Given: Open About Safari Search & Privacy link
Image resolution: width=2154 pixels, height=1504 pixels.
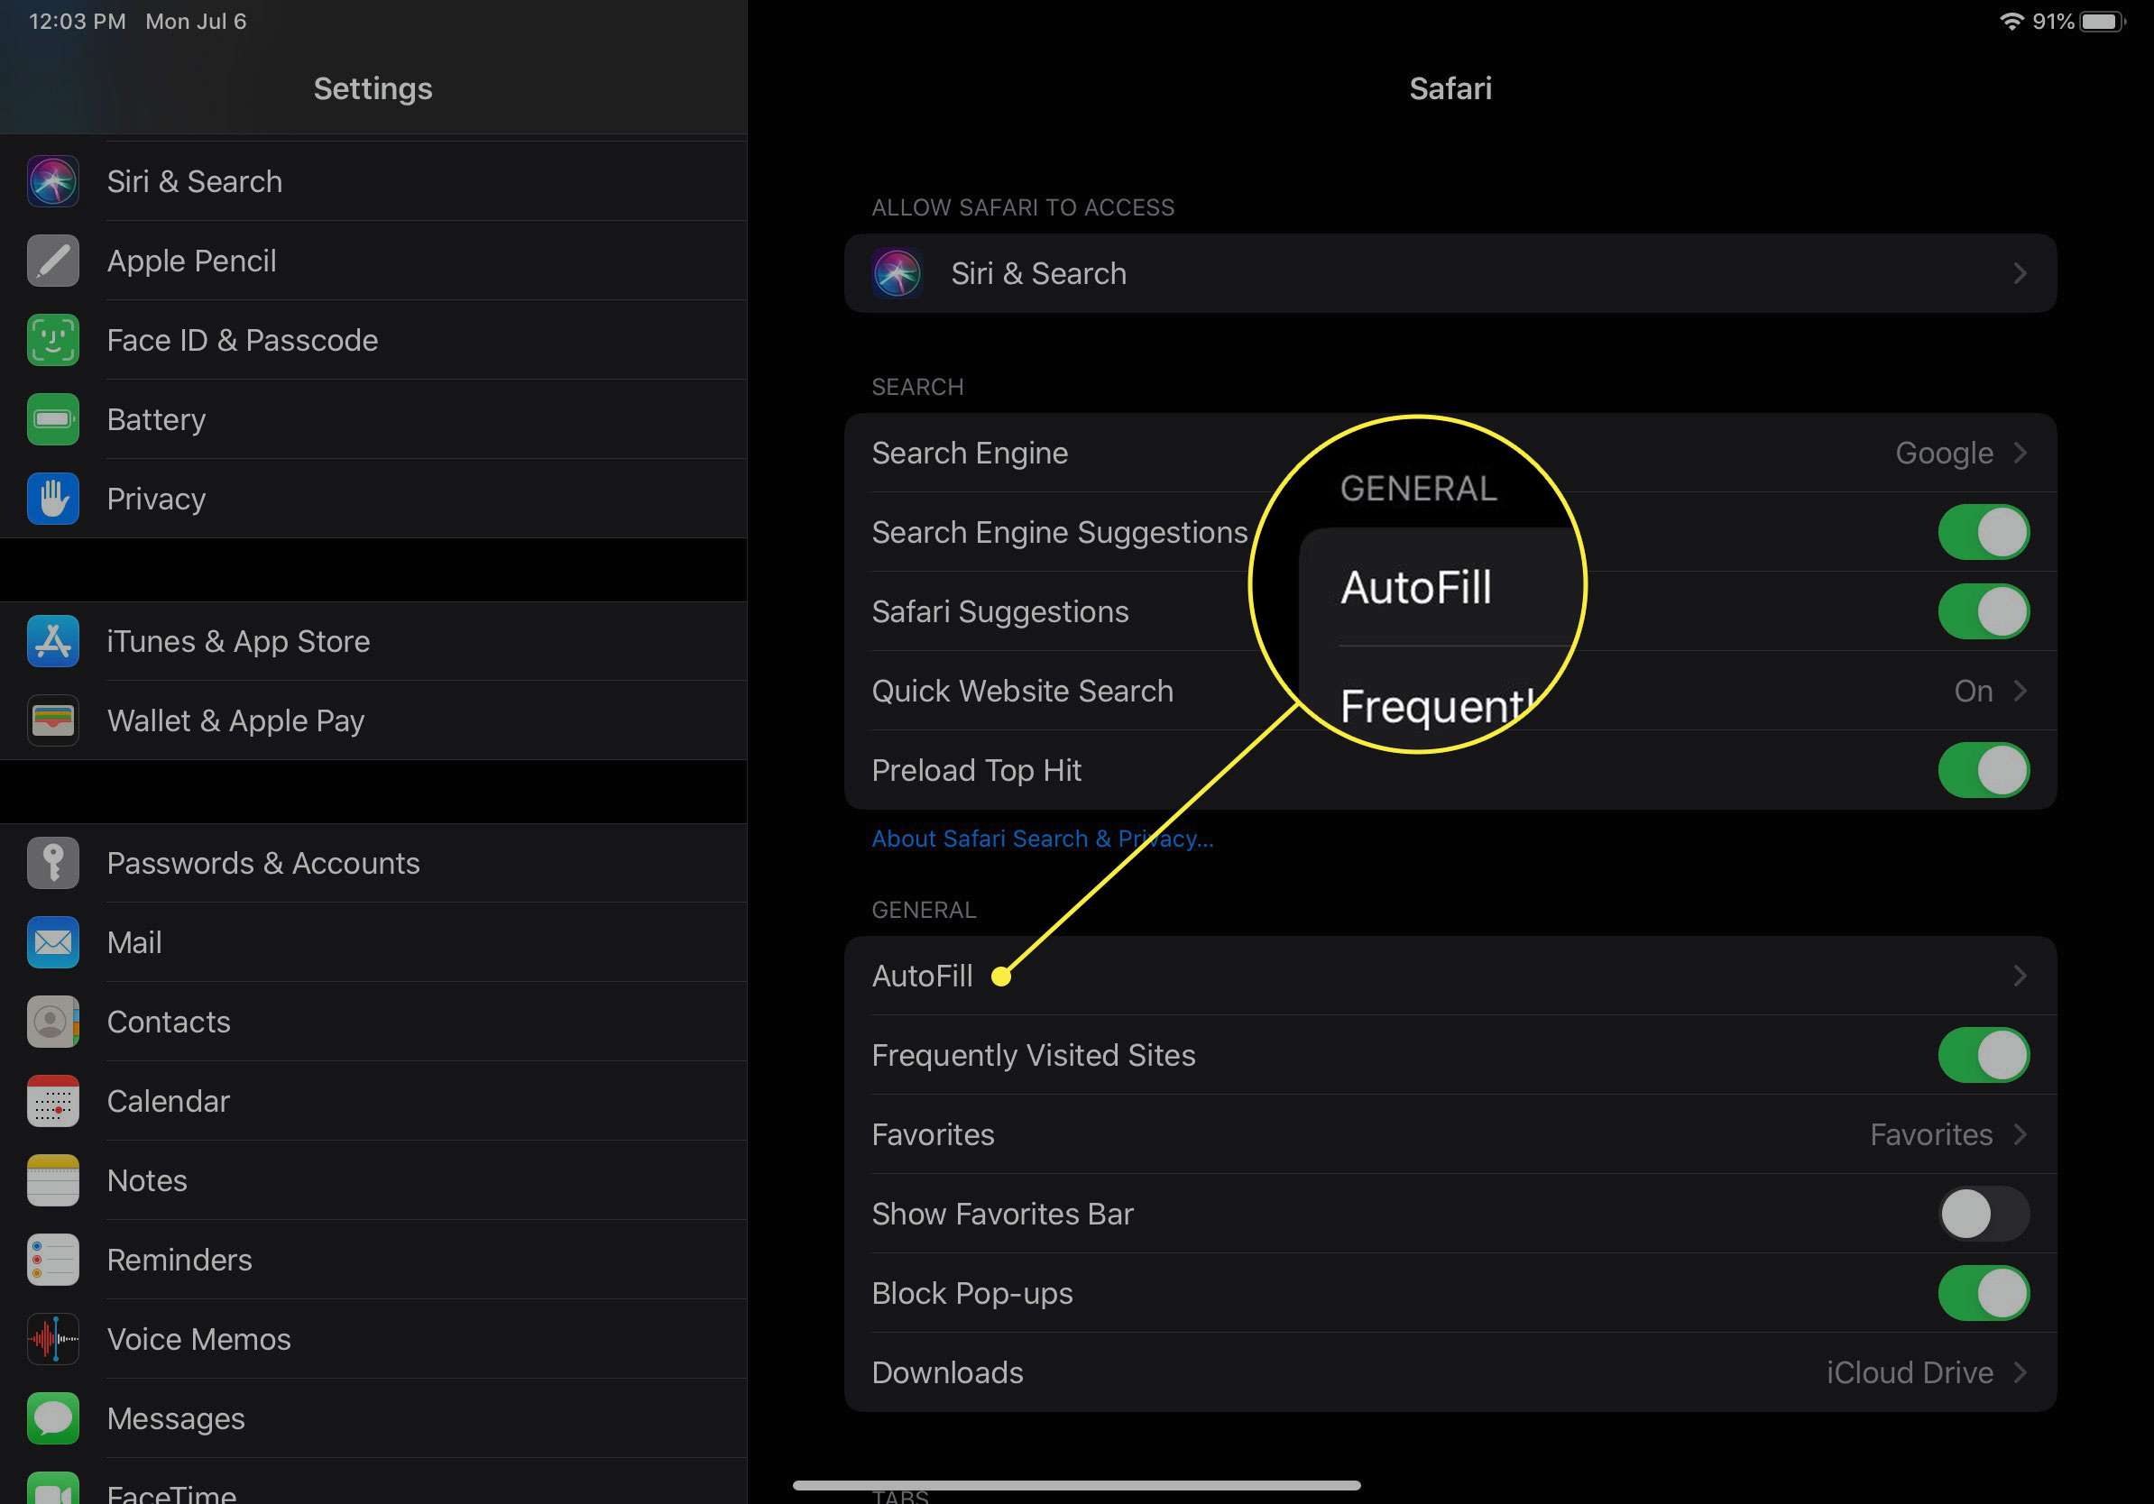Looking at the screenshot, I should tap(1043, 839).
